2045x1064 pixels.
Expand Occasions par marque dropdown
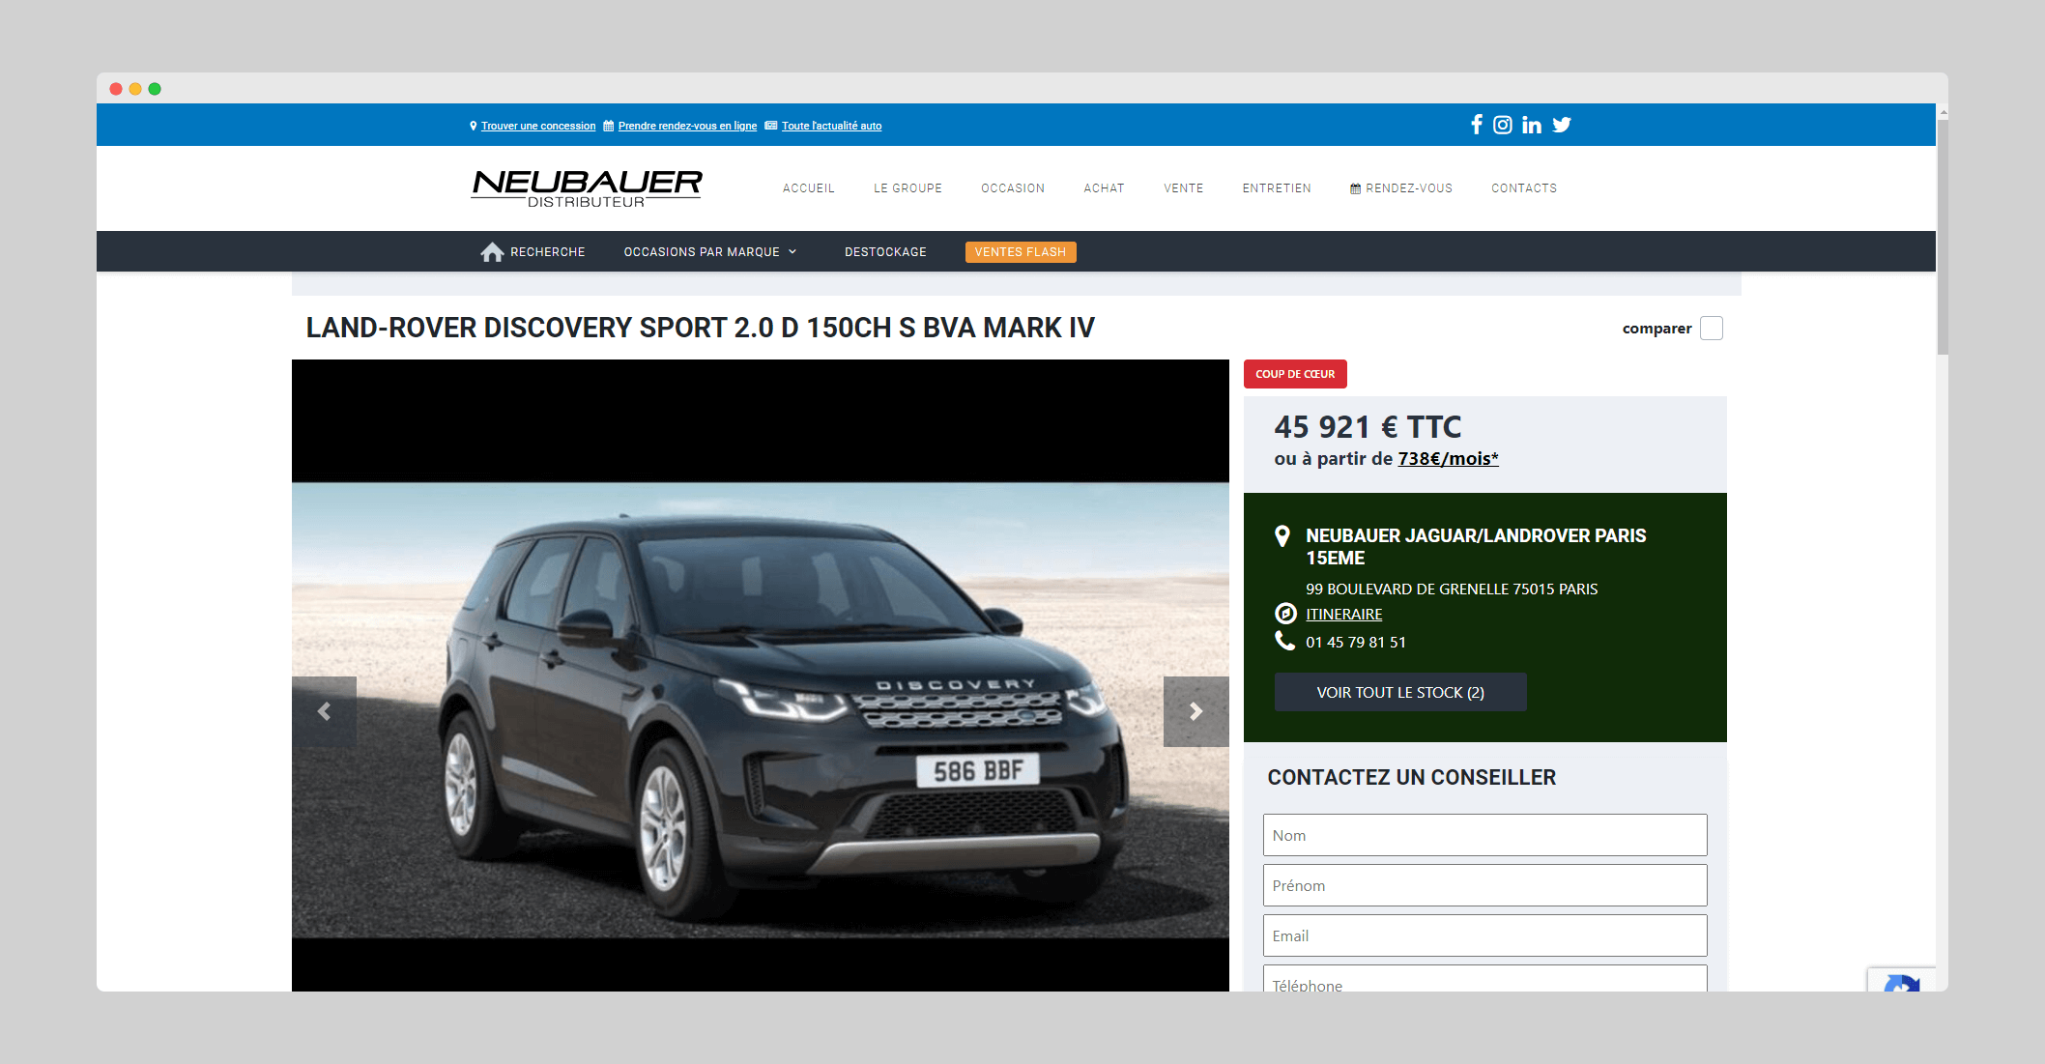[x=710, y=252]
